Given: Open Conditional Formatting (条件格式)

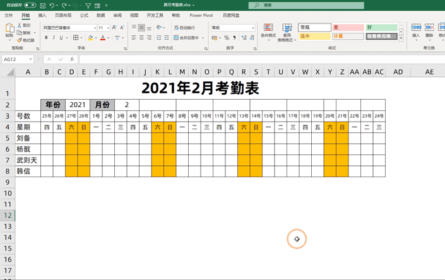Looking at the screenshot, I should [x=268, y=32].
